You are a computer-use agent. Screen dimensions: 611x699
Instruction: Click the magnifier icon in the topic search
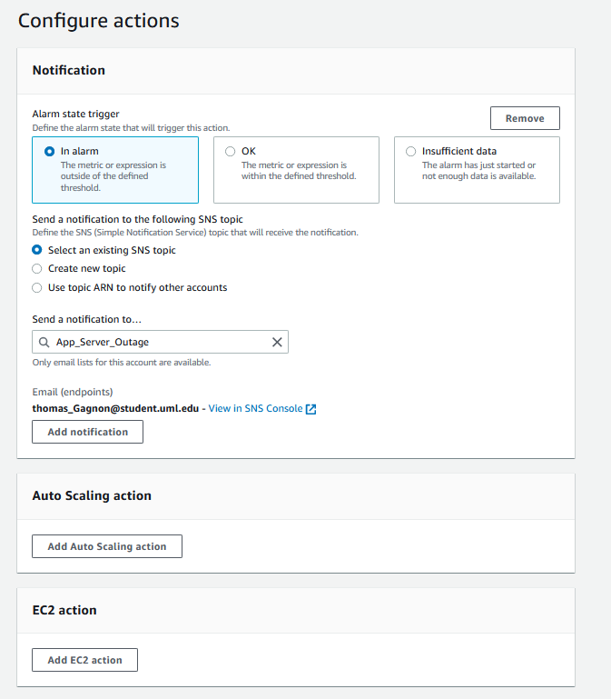[44, 342]
